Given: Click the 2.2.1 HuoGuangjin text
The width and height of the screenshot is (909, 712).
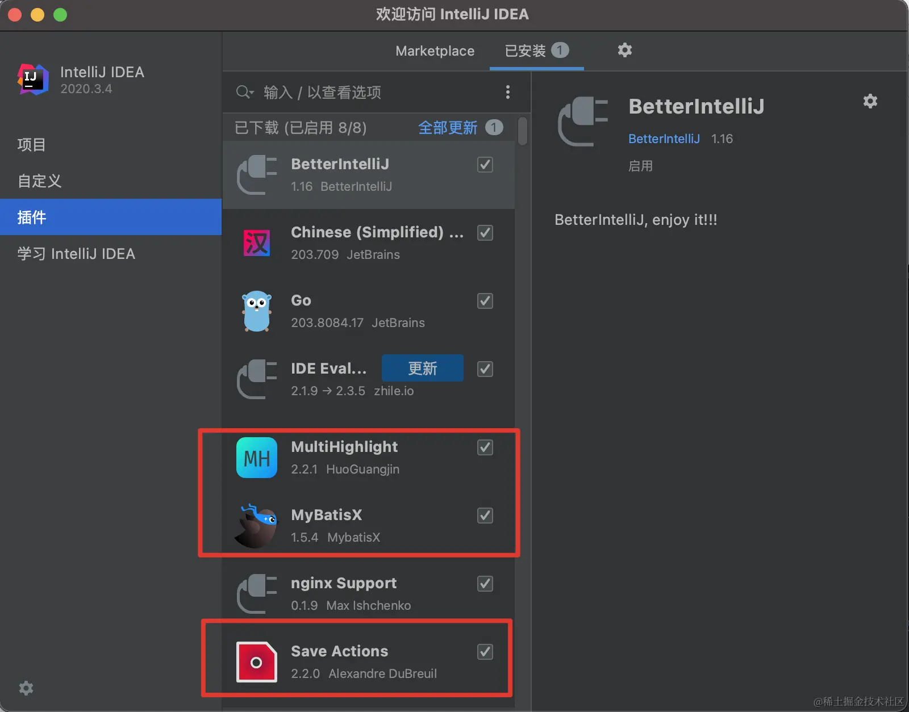Looking at the screenshot, I should (345, 469).
